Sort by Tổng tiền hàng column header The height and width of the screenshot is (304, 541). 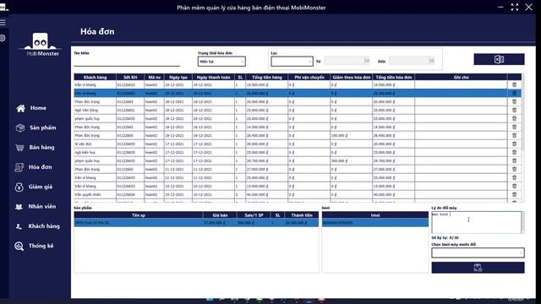click(x=267, y=77)
